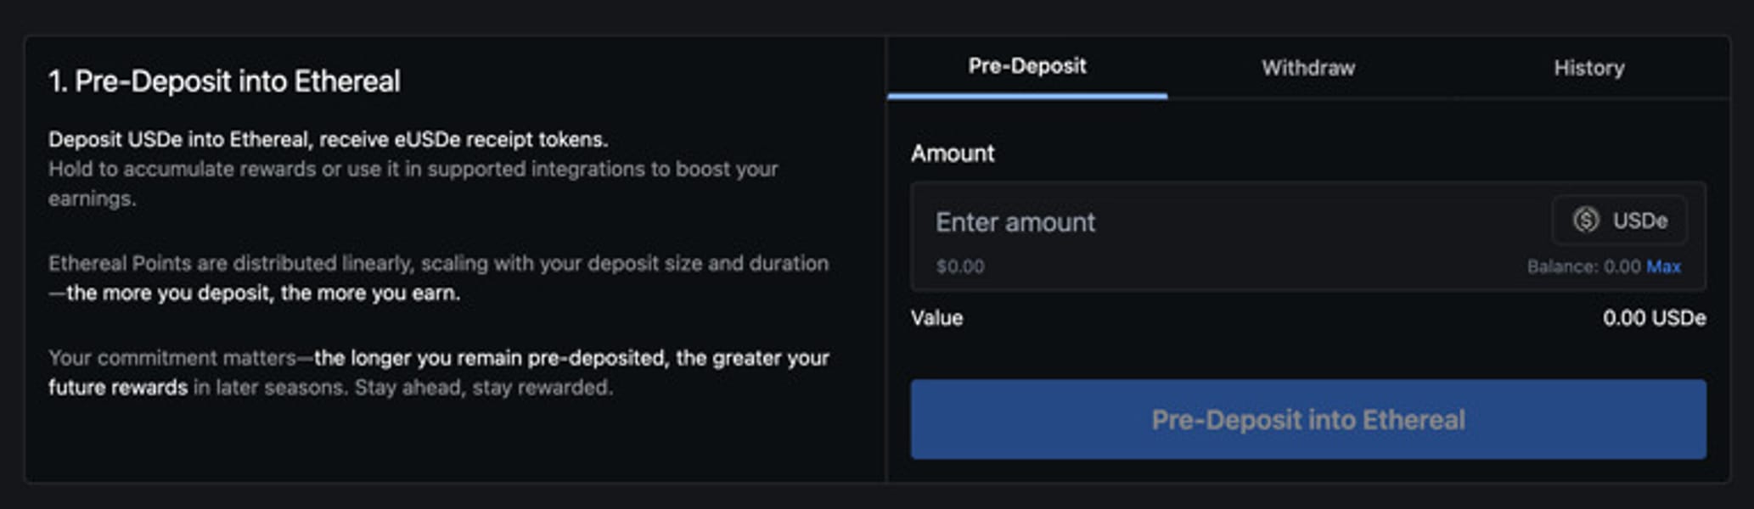Open the USDe token selector
The height and width of the screenshot is (509, 1754).
[1620, 221]
